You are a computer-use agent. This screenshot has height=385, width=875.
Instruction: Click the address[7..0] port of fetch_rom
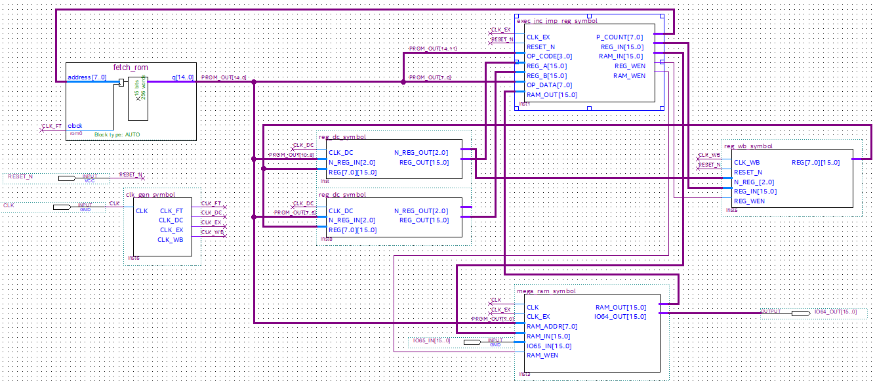point(87,77)
